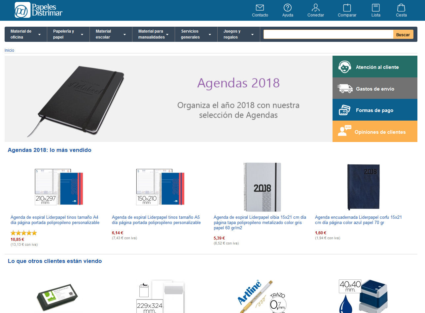
Task: Click the Buscar button
Action: tap(403, 35)
